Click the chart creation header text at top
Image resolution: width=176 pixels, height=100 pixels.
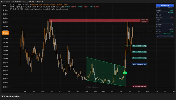pos(22,2)
